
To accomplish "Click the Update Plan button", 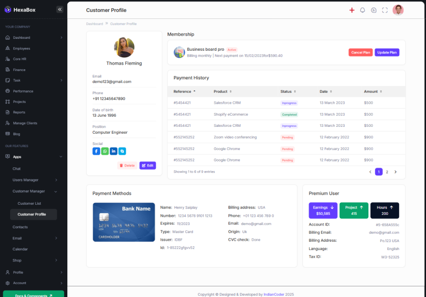I will pos(387,53).
